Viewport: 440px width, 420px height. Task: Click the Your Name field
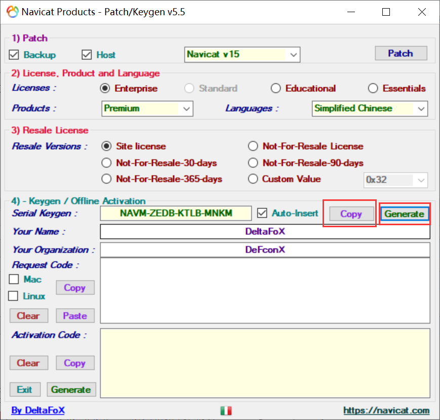pyautogui.click(x=265, y=232)
